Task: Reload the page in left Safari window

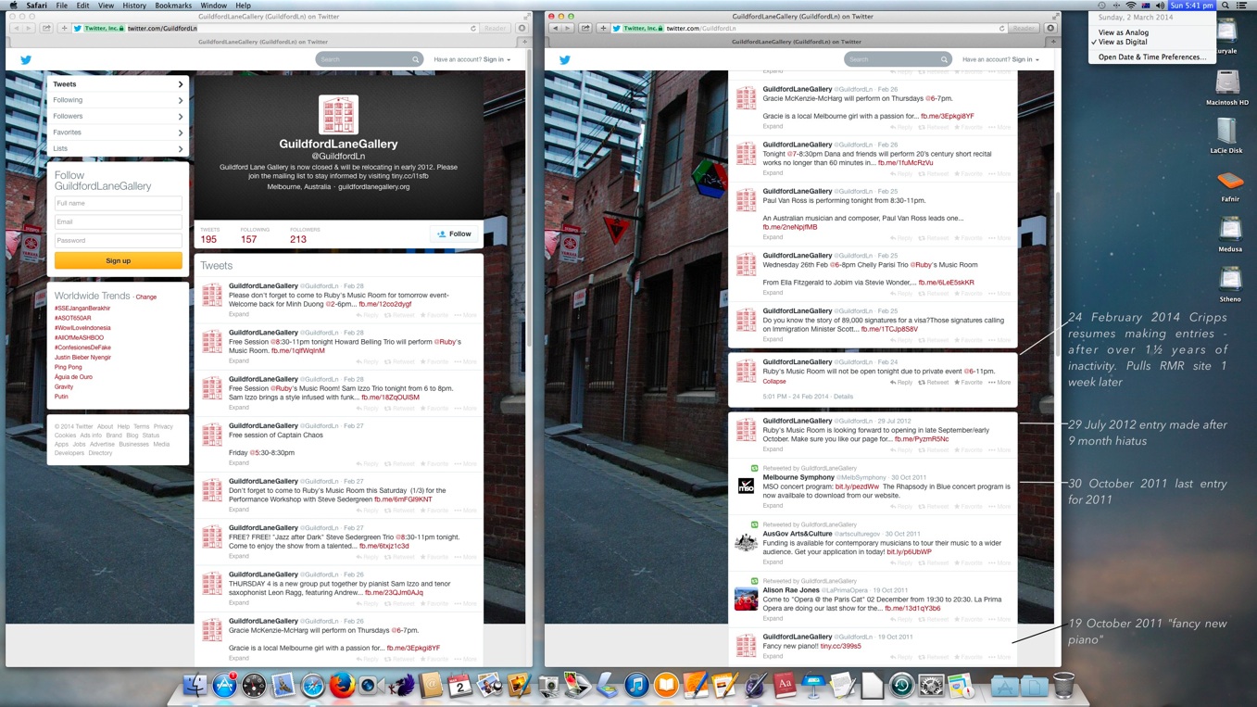Action: [473, 29]
